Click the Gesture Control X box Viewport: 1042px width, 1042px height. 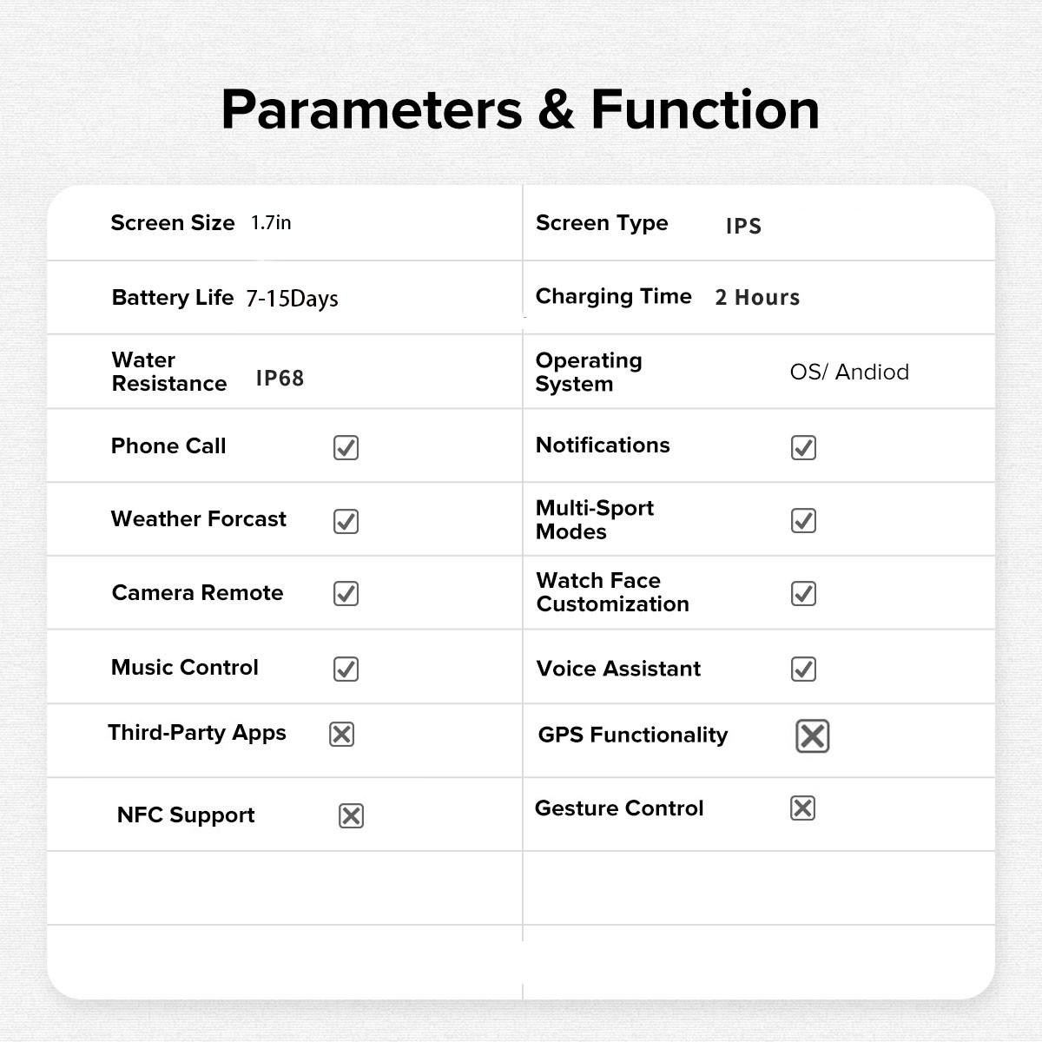[802, 808]
